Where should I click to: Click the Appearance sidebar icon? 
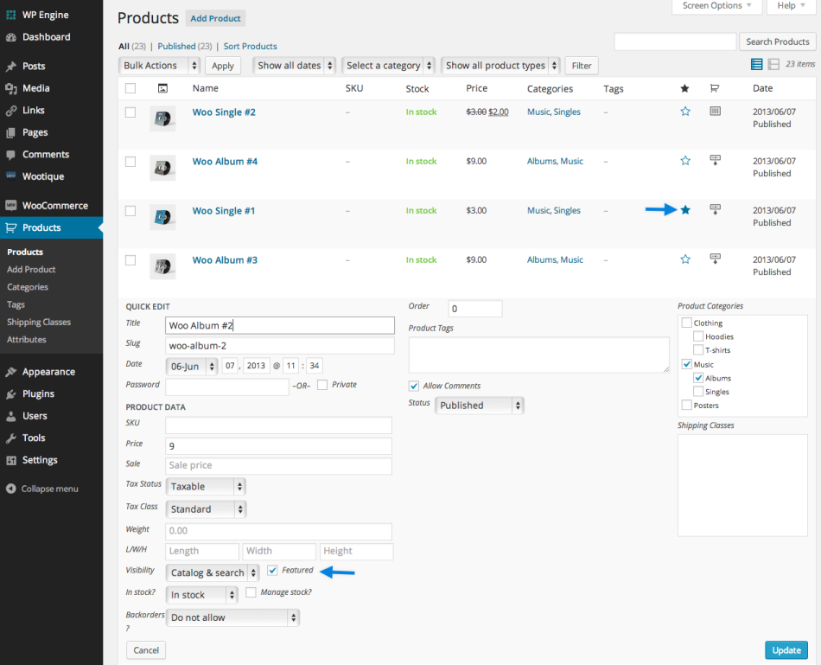click(x=12, y=371)
